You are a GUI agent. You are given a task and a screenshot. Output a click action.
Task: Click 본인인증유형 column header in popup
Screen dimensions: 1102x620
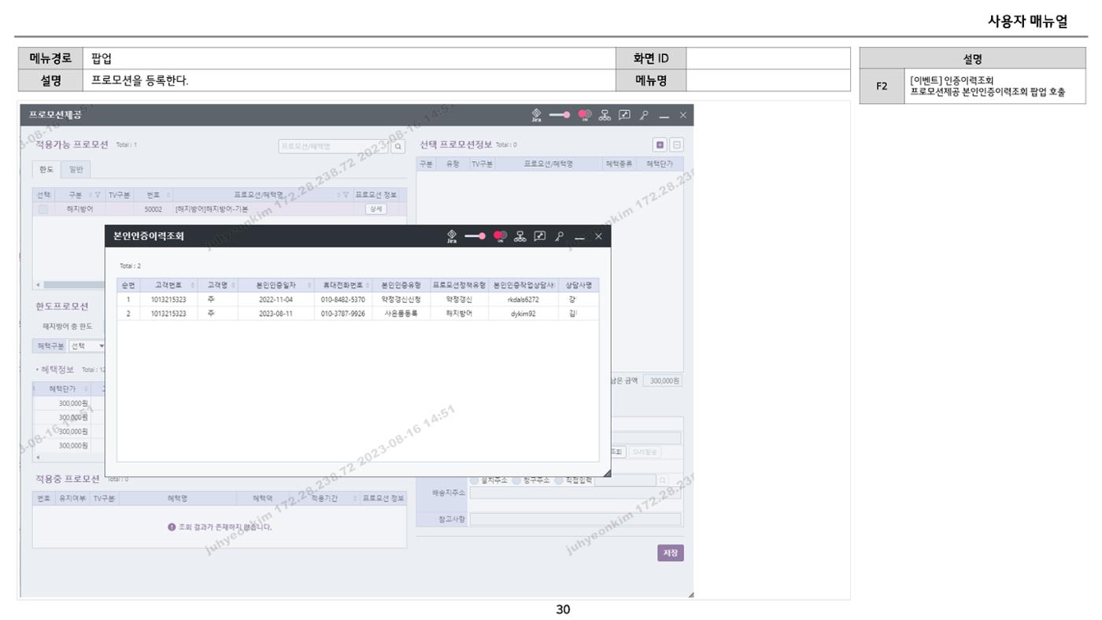401,285
